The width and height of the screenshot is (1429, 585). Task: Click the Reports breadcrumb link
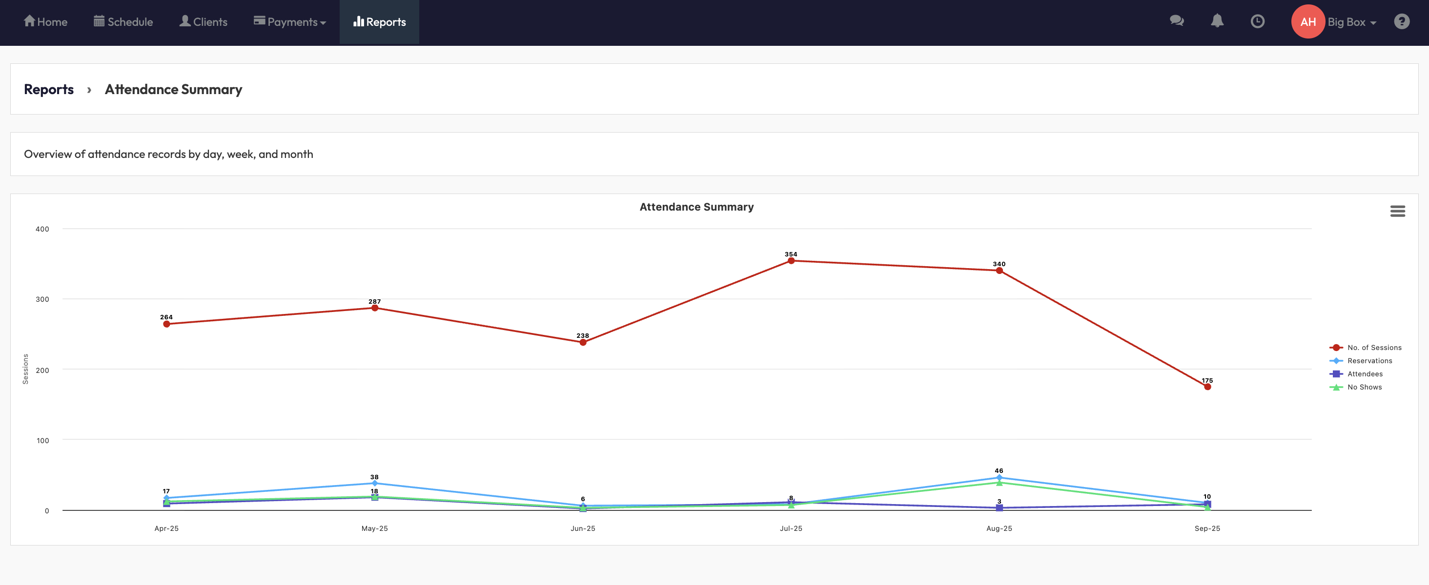[49, 89]
